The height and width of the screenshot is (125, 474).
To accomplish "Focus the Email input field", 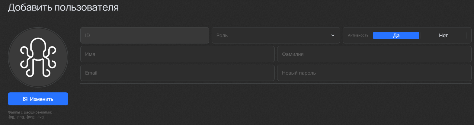I will (x=177, y=73).
